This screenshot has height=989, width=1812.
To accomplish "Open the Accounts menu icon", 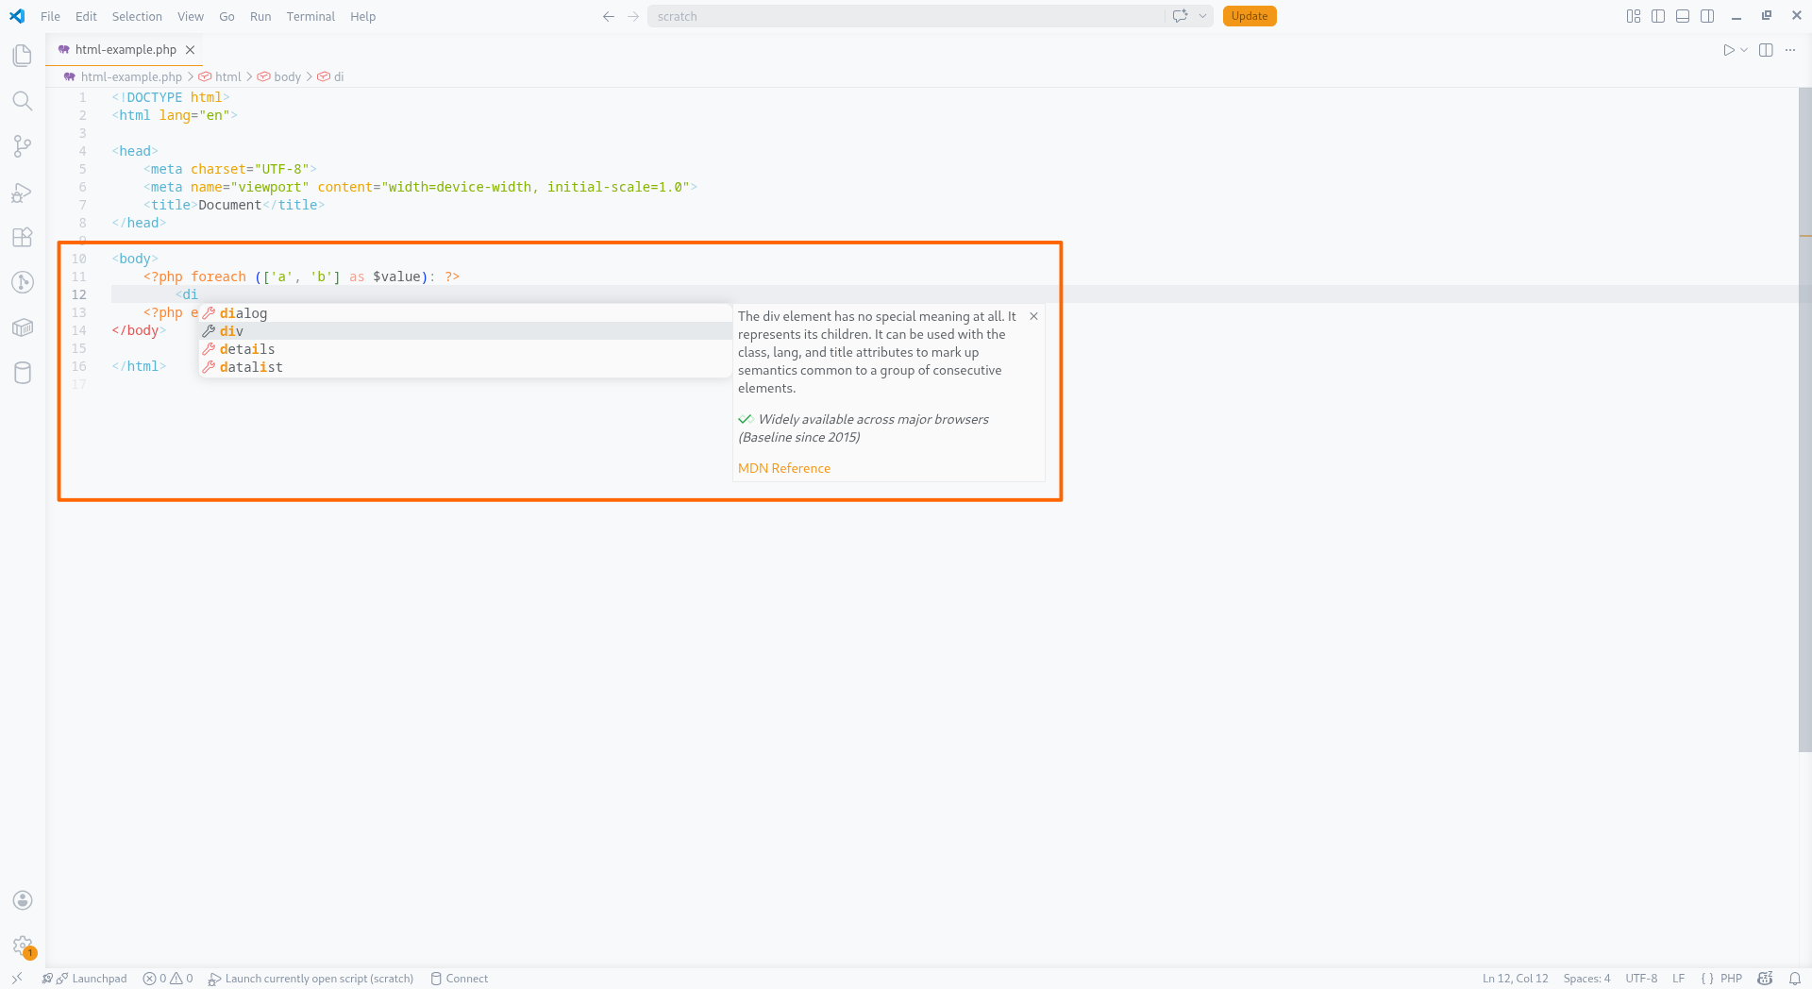I will tap(23, 900).
